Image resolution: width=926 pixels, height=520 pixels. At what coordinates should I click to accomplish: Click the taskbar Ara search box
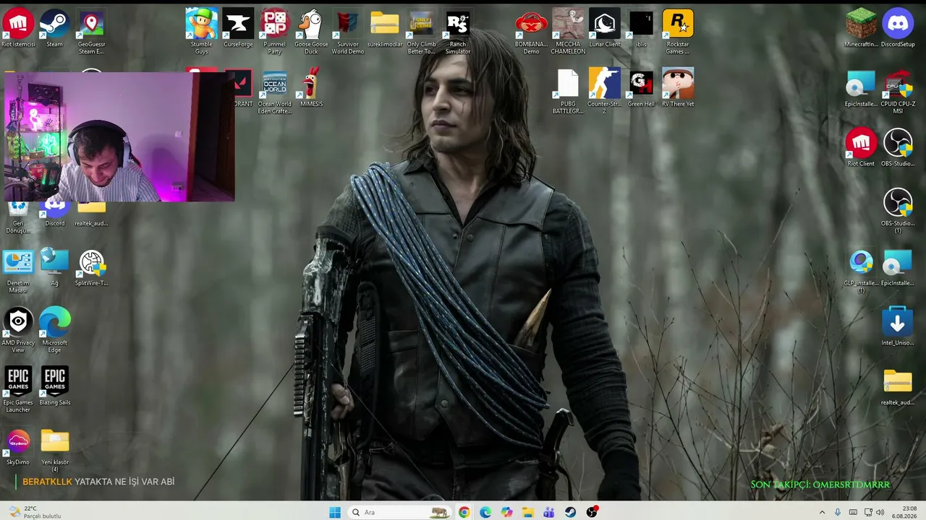coord(400,512)
